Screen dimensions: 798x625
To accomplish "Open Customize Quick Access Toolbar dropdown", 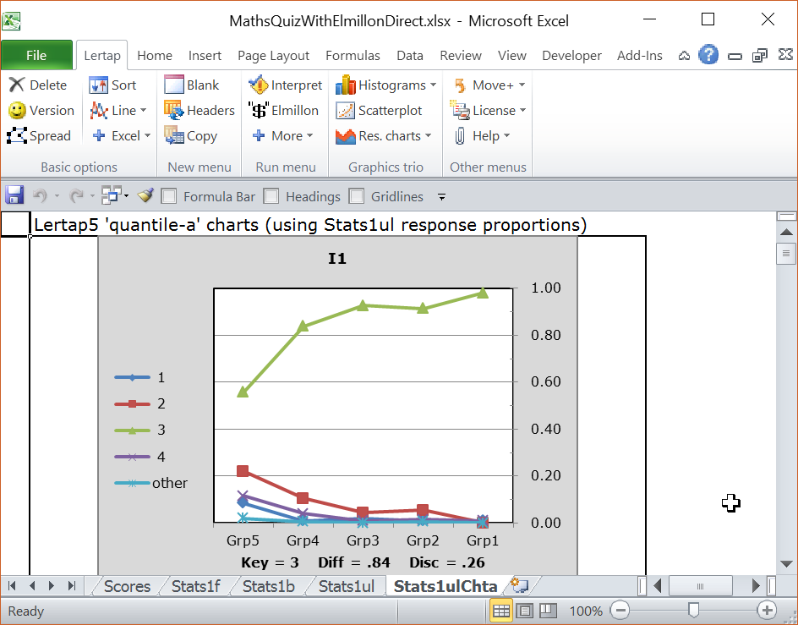I will coord(442,196).
